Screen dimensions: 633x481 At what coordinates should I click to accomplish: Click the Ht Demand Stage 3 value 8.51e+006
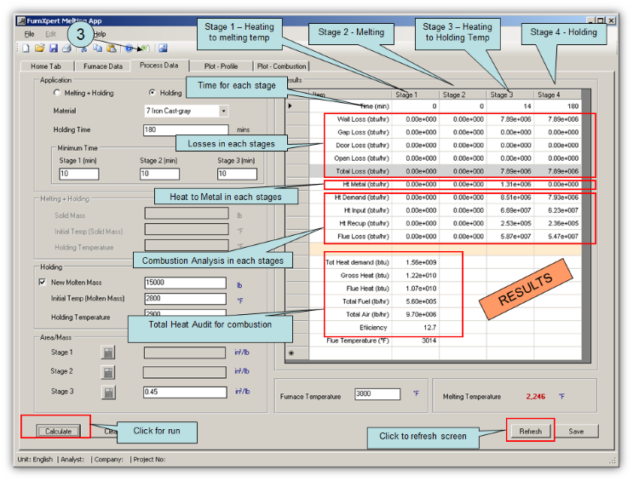510,198
